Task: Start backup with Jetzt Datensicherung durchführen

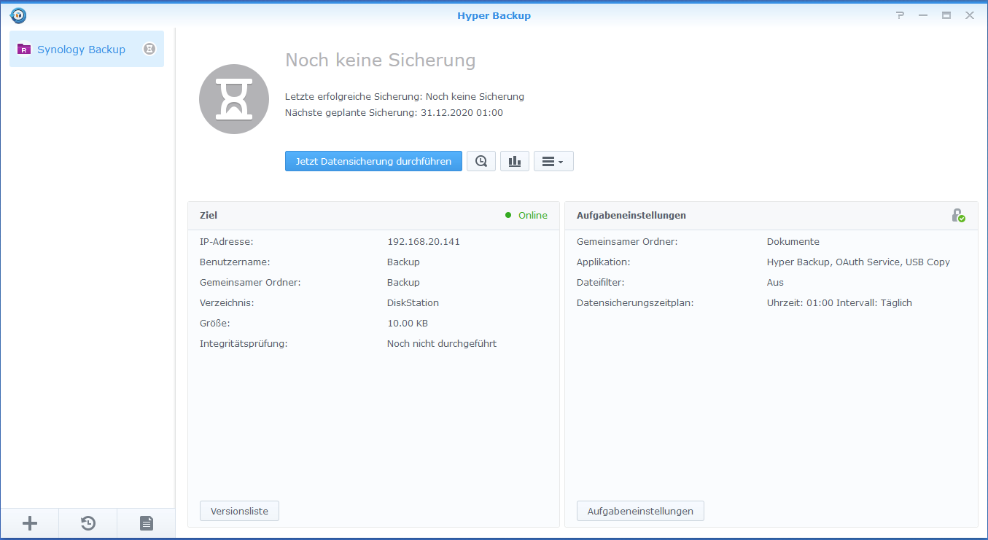Action: click(x=373, y=161)
